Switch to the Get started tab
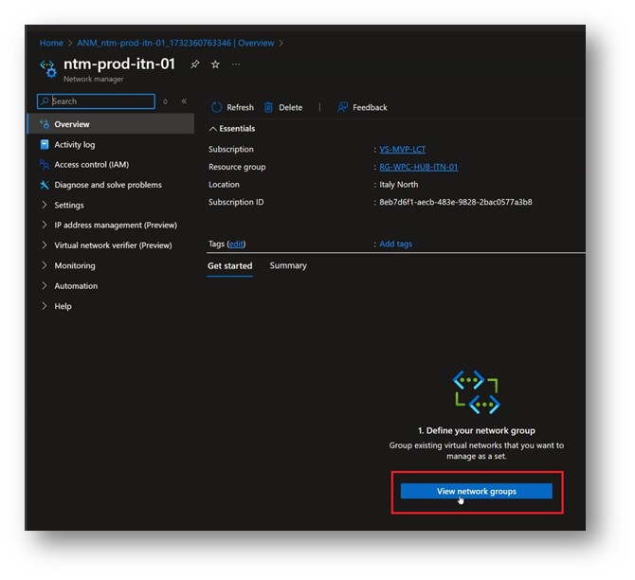Viewport: 635px width, 580px height. [229, 265]
